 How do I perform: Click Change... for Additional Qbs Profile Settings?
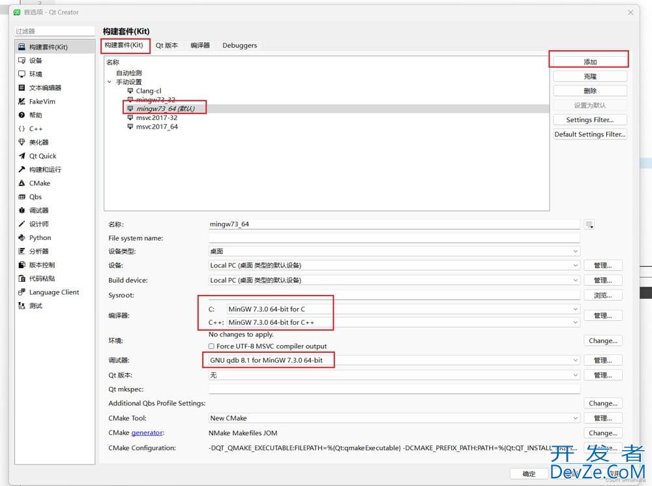[603, 403]
